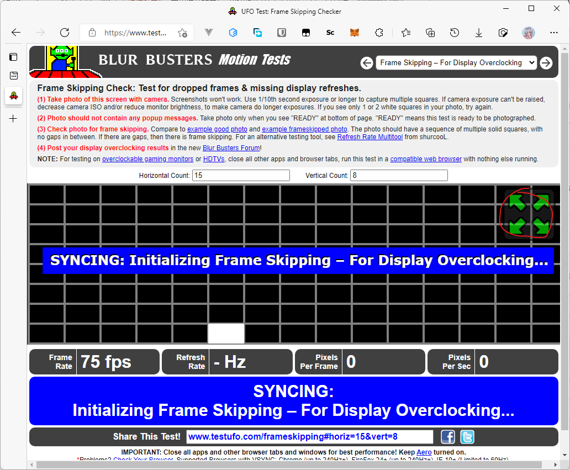Click the next test right arrow button
Viewport: 570px width, 470px height.
546,63
